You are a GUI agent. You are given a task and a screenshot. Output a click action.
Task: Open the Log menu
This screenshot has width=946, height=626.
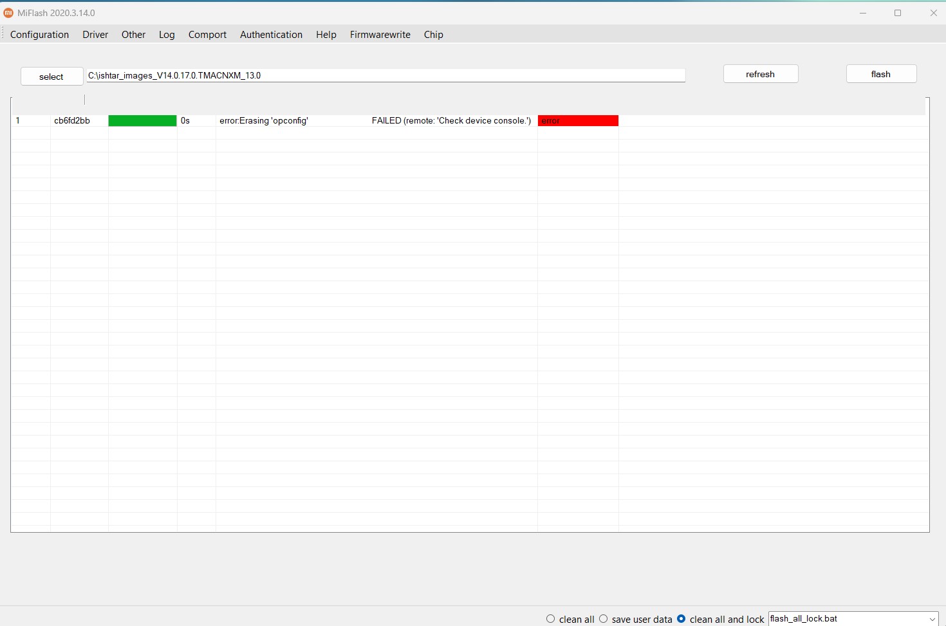coord(167,35)
